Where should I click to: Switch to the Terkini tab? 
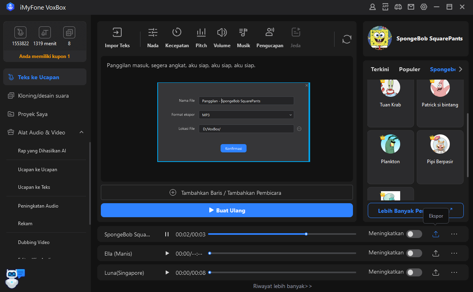pos(380,69)
